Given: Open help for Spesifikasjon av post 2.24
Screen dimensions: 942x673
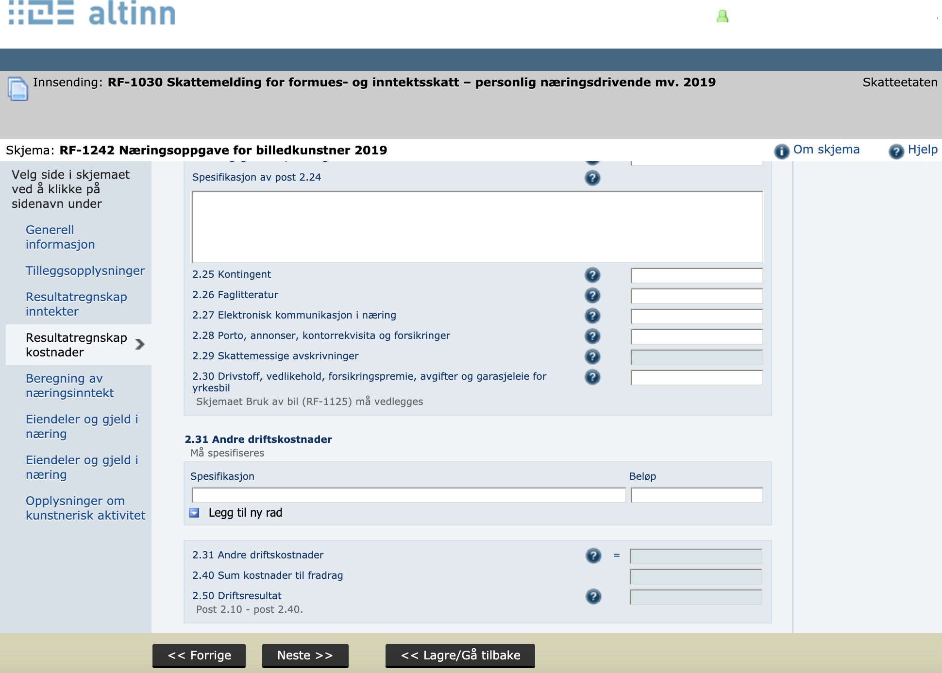Looking at the screenshot, I should (x=592, y=178).
